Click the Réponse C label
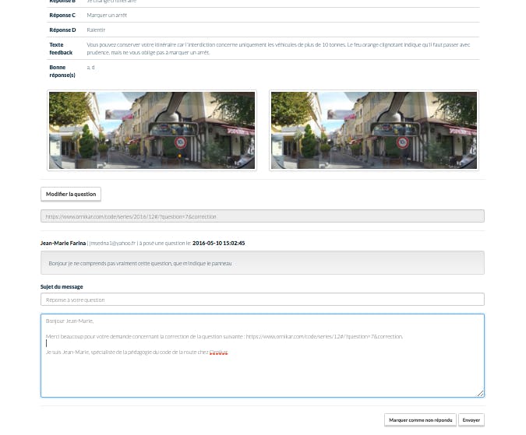The width and height of the screenshot is (526, 435). 62,15
